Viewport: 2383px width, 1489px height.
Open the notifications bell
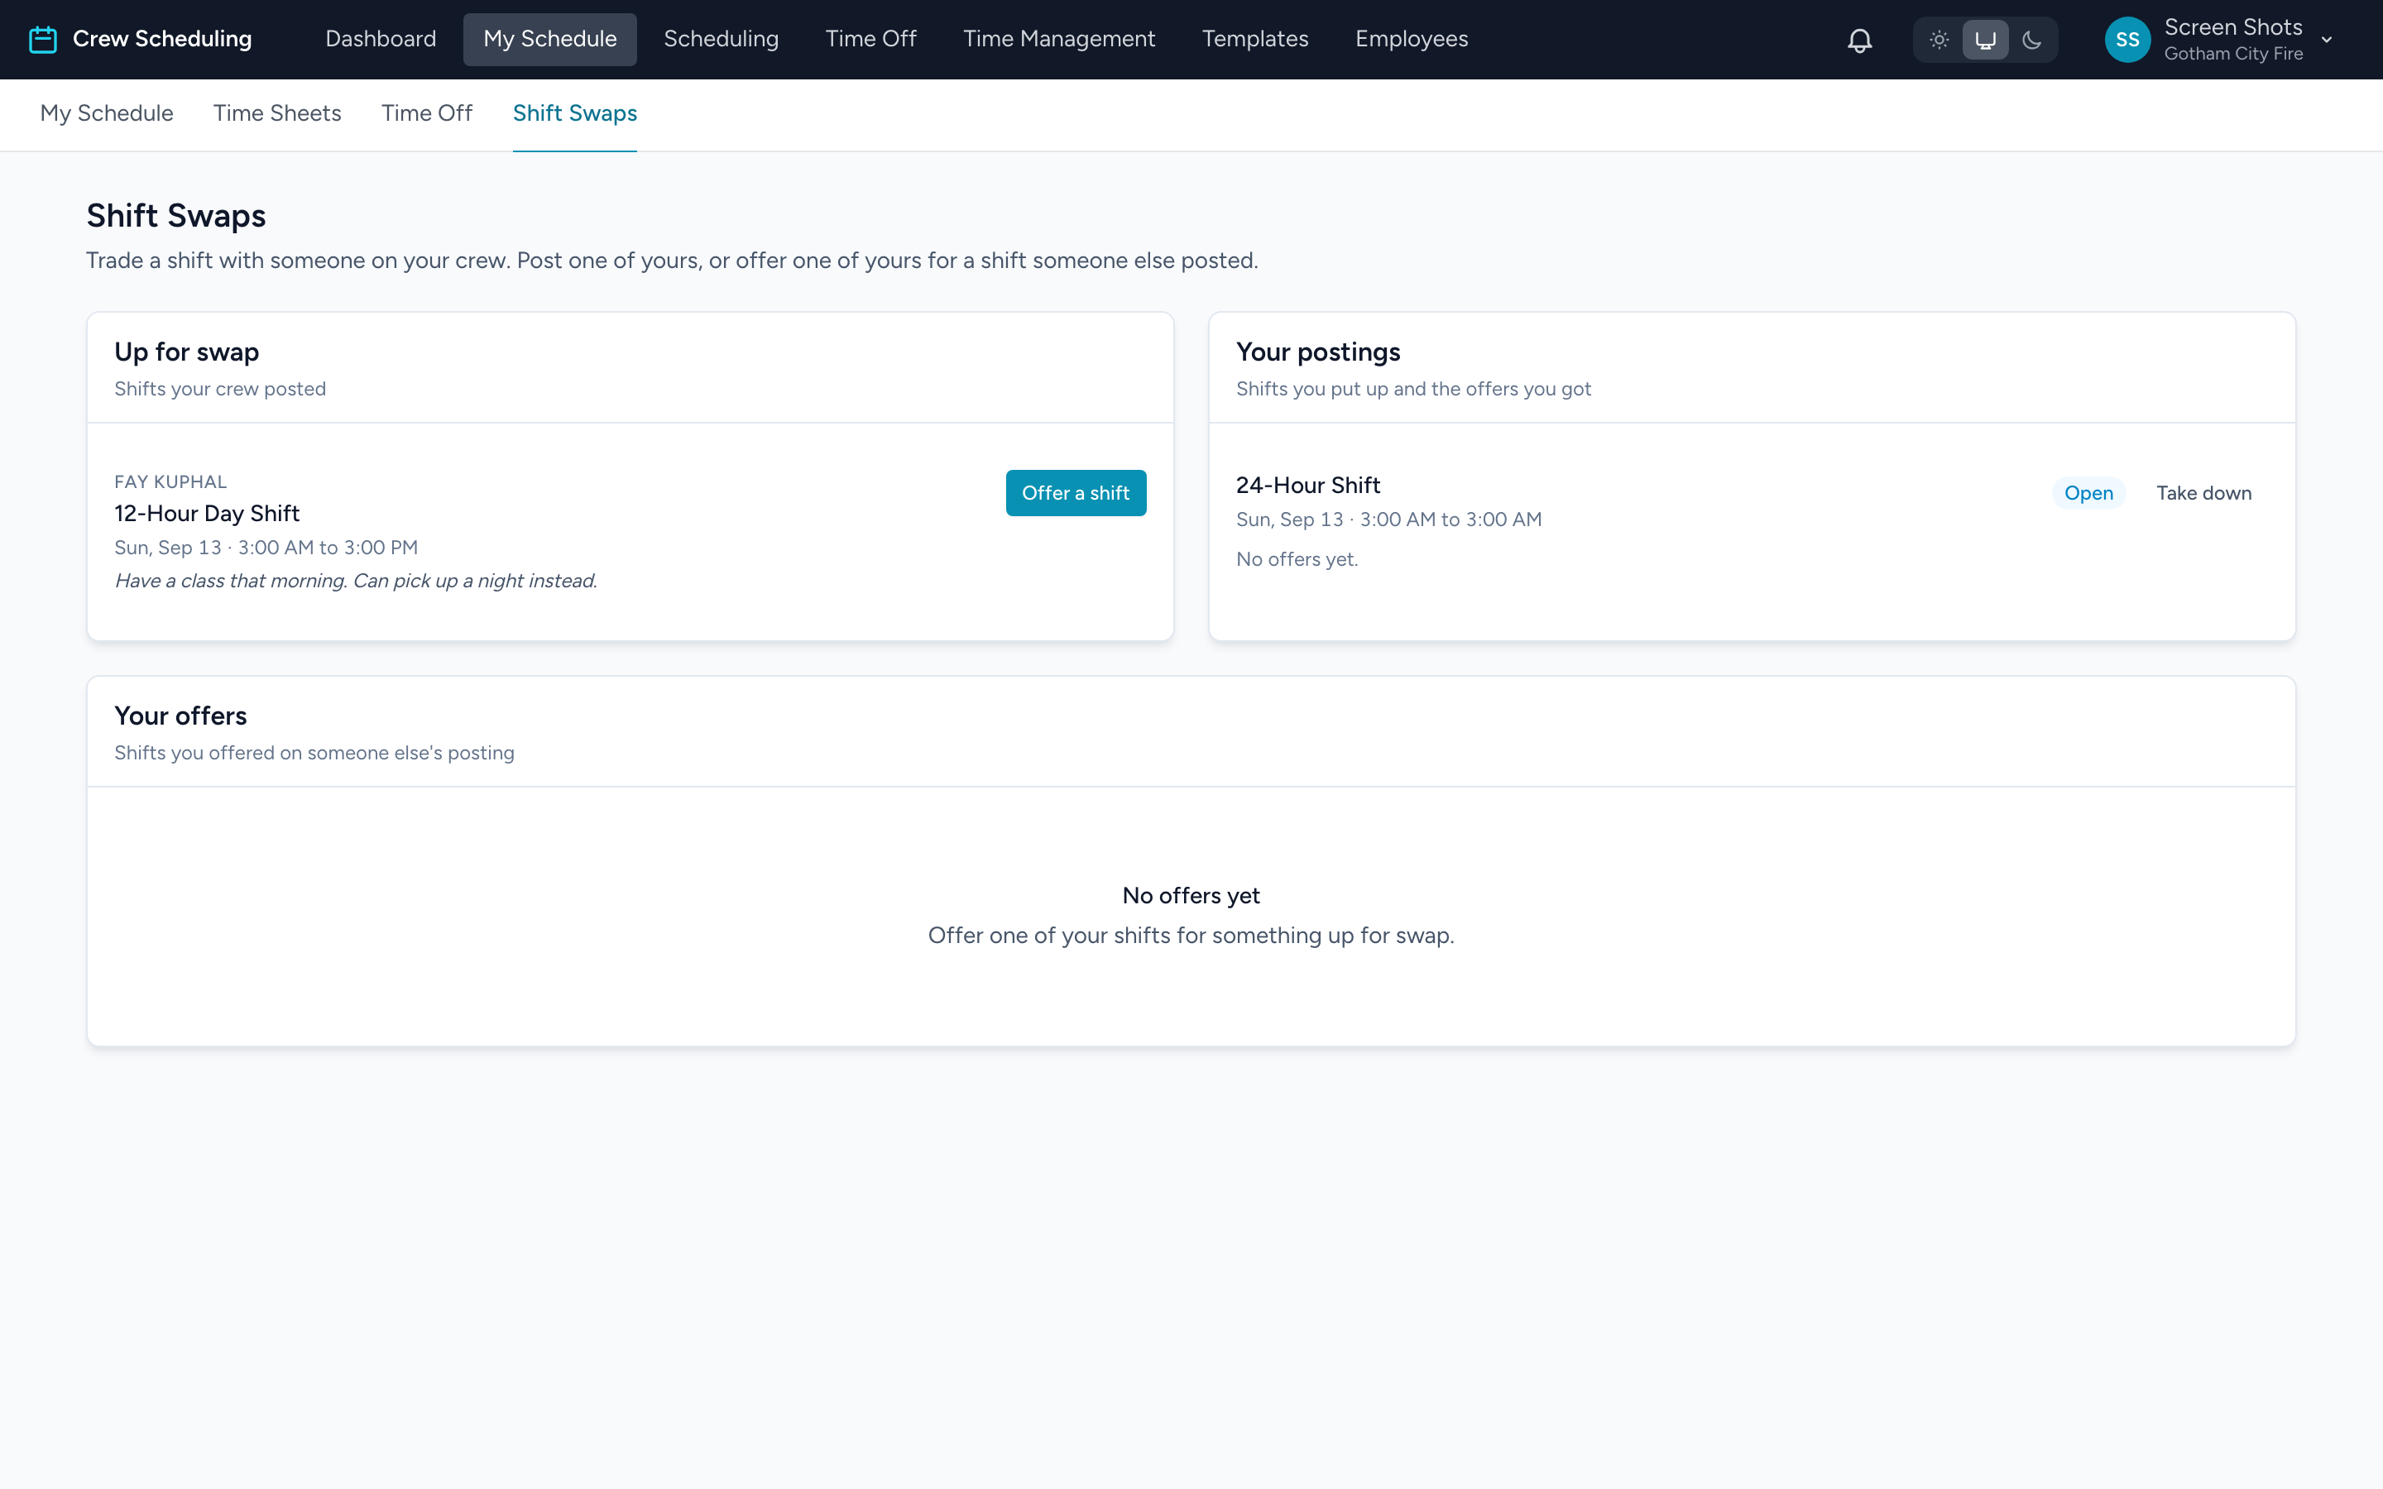tap(1859, 41)
